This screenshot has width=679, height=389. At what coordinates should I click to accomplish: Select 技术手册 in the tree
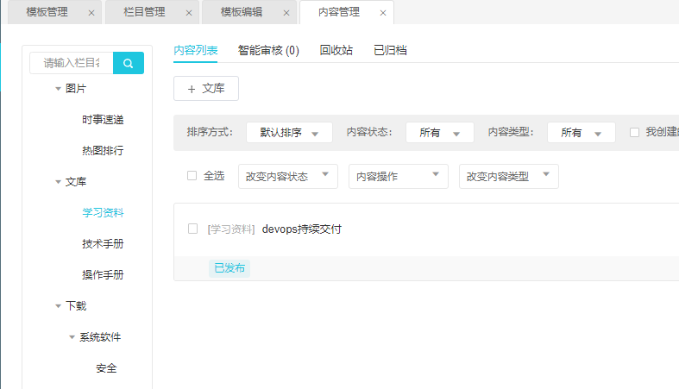103,244
